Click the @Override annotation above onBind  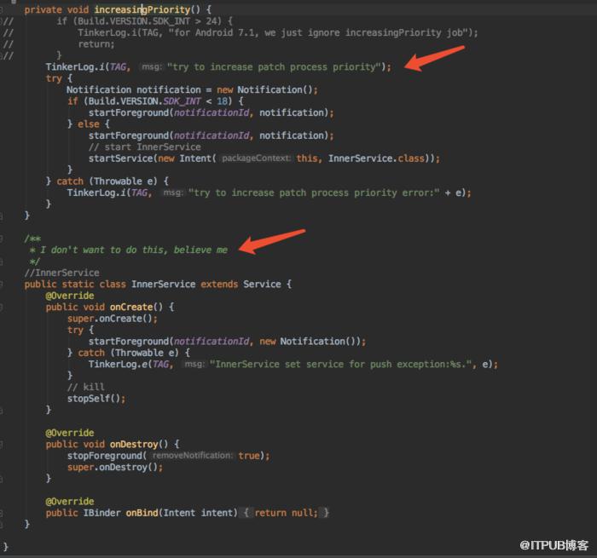70,501
